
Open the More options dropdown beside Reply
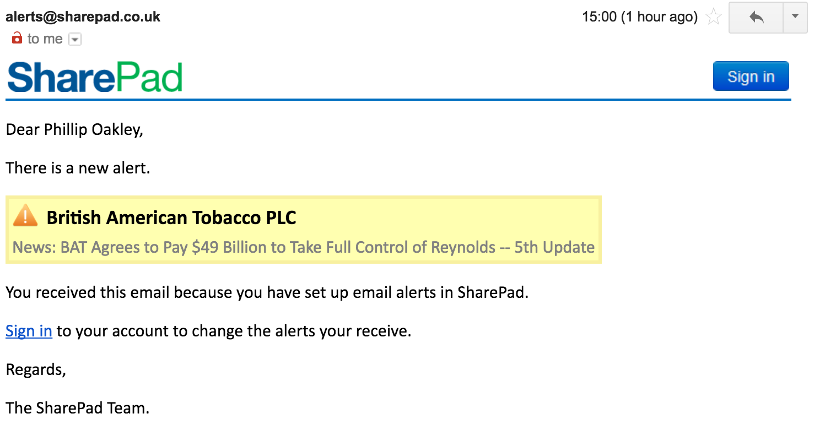(795, 18)
